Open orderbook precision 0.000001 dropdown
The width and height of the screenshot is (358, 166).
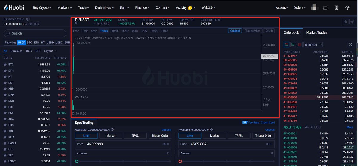313,45
